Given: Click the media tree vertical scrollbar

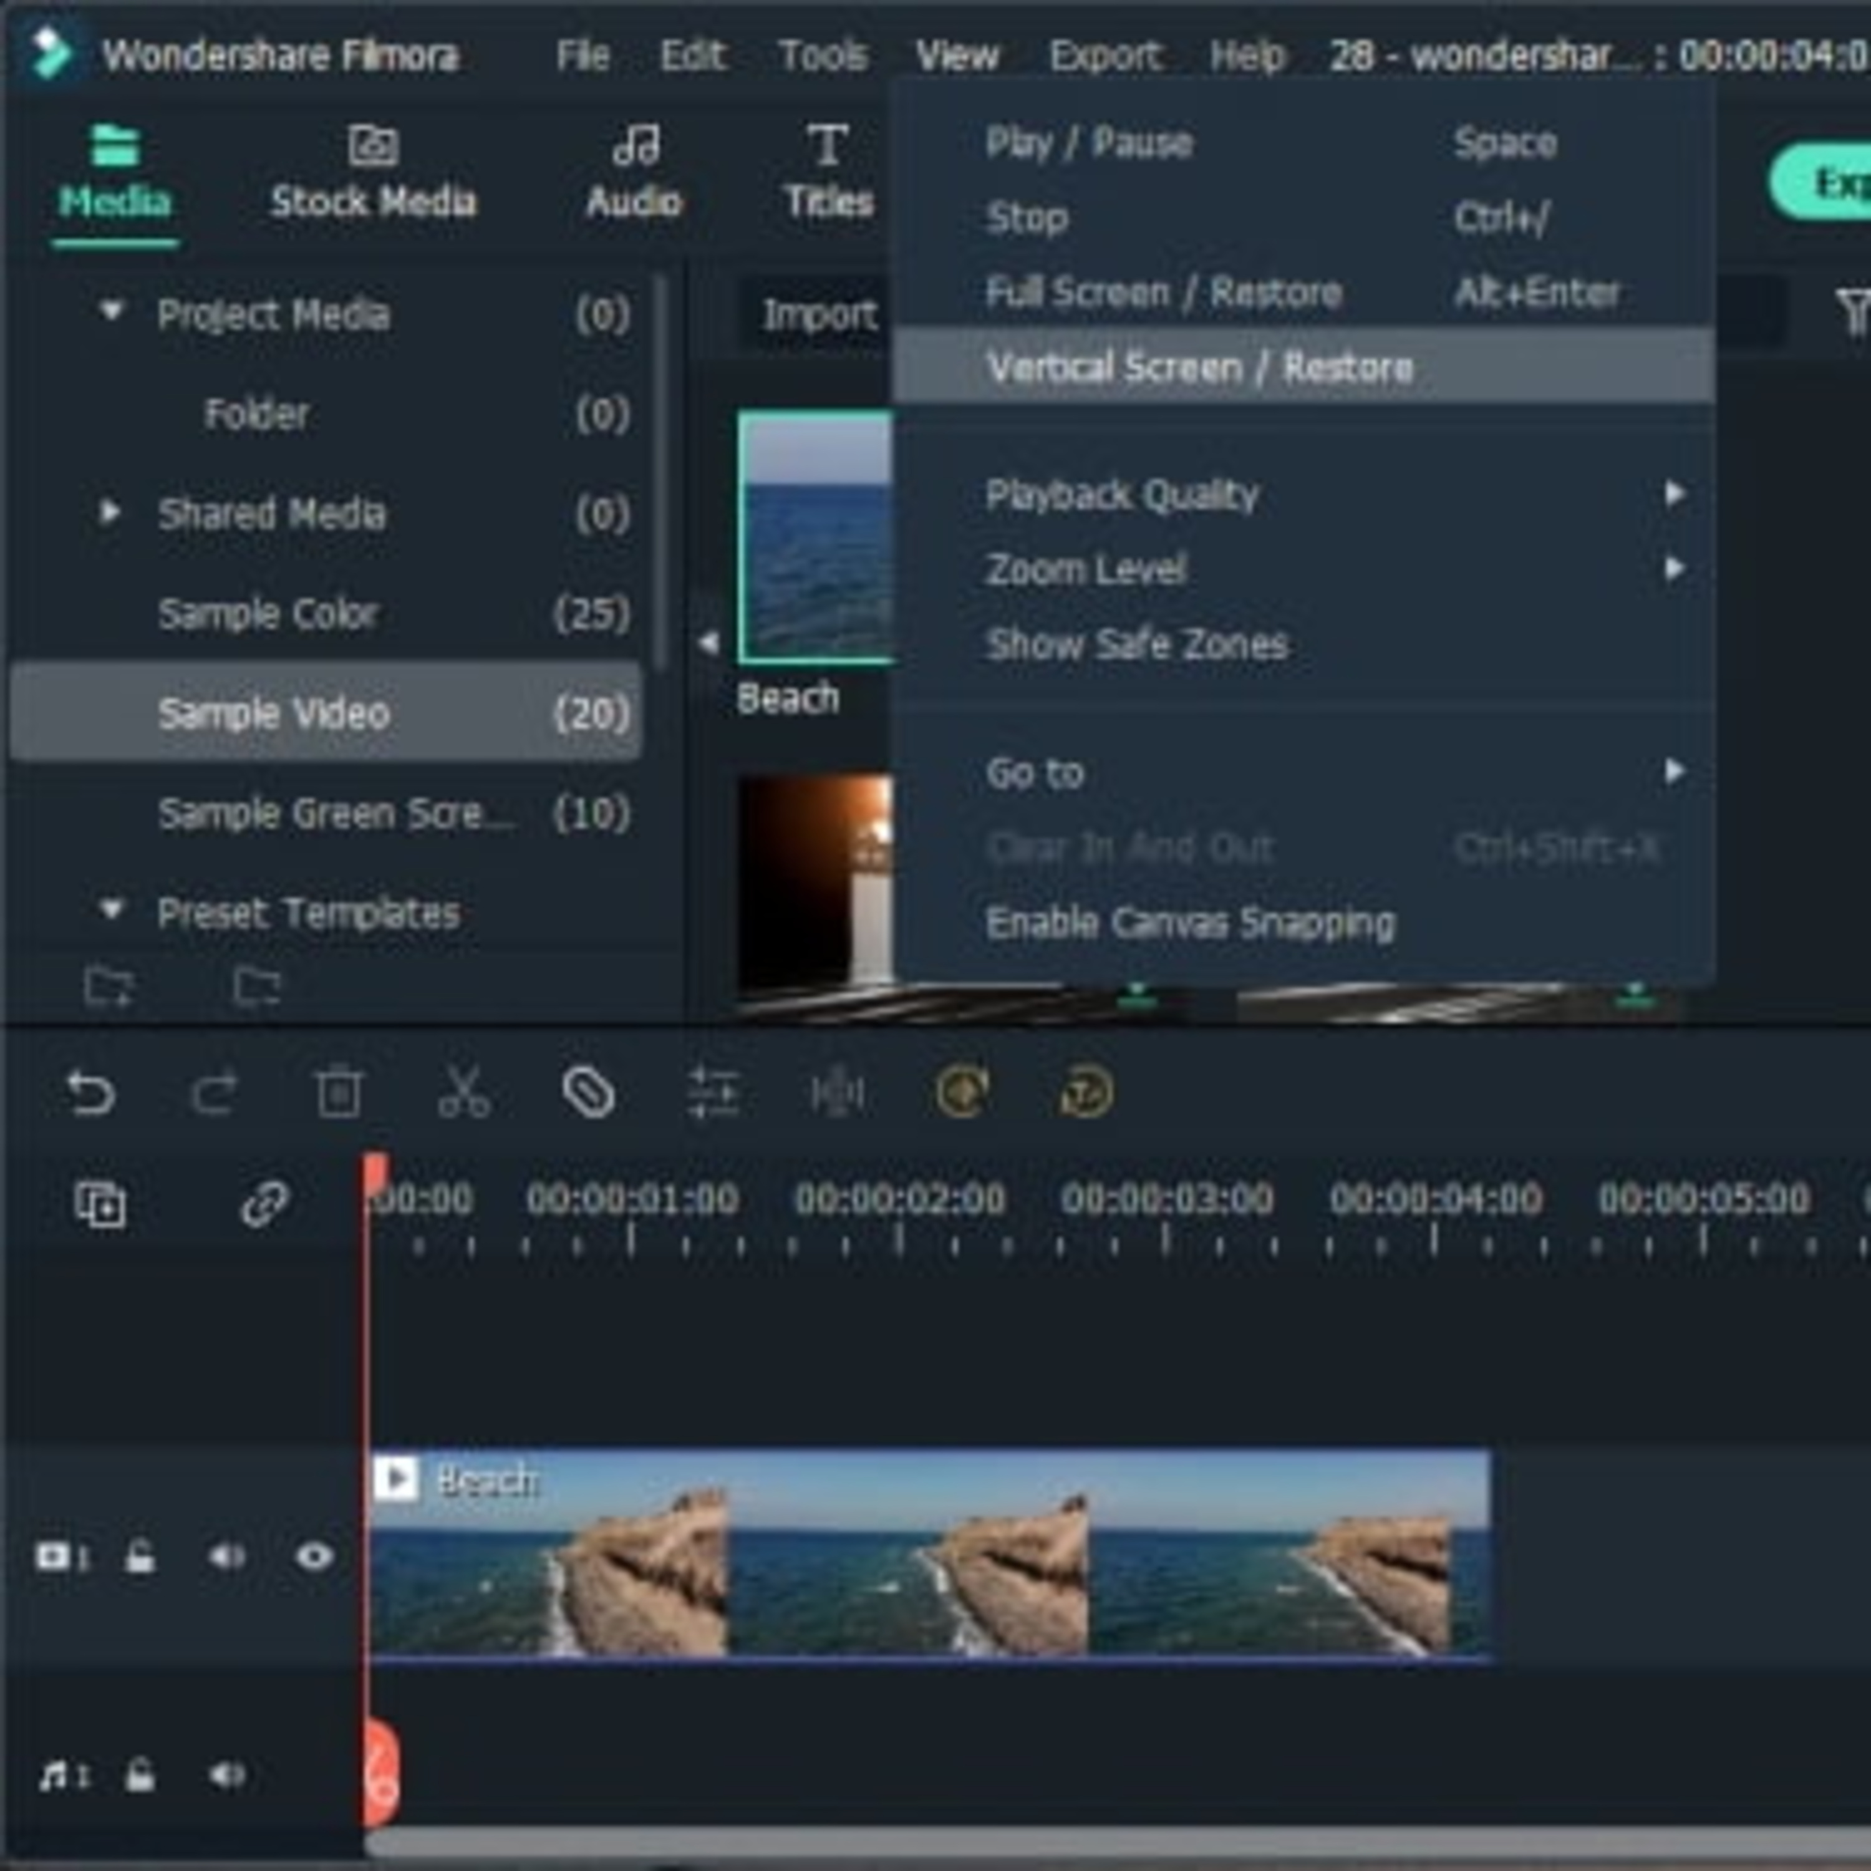Looking at the screenshot, I should 662,473.
